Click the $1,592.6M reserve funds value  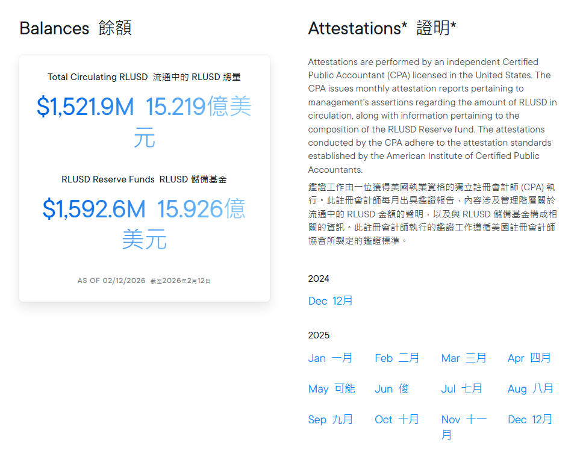94,209
